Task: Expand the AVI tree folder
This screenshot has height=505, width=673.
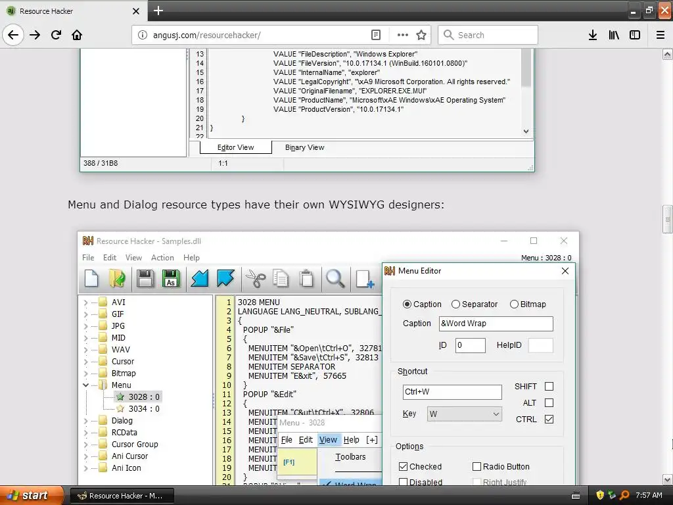Action: 85,302
